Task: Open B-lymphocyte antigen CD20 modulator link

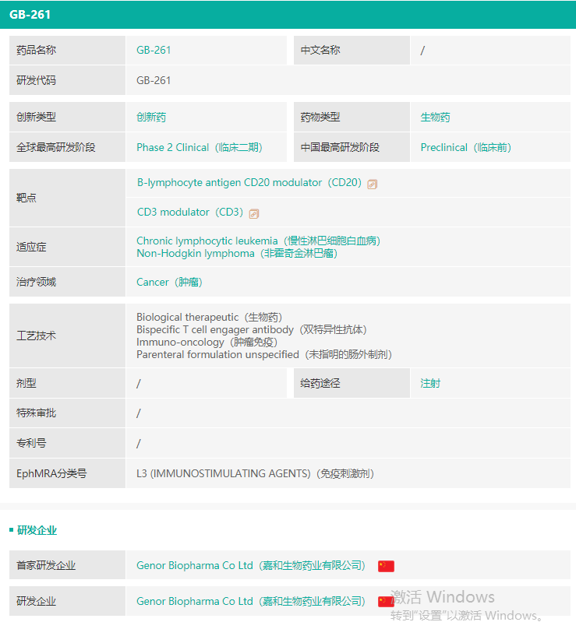Action: 249,182
